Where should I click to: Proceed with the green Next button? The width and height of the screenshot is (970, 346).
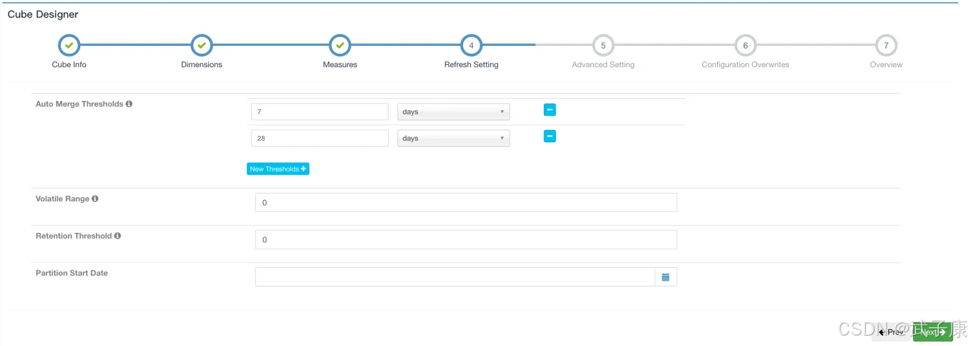(932, 332)
